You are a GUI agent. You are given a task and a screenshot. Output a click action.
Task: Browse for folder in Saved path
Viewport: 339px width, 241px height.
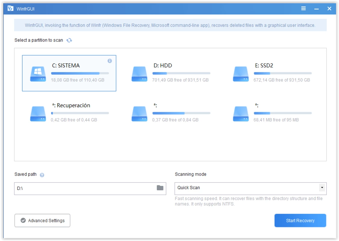tap(160, 188)
